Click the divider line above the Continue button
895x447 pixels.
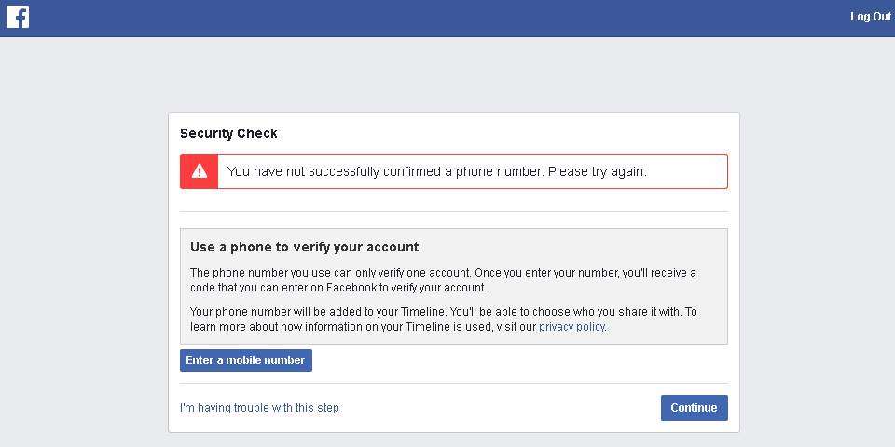coord(453,383)
